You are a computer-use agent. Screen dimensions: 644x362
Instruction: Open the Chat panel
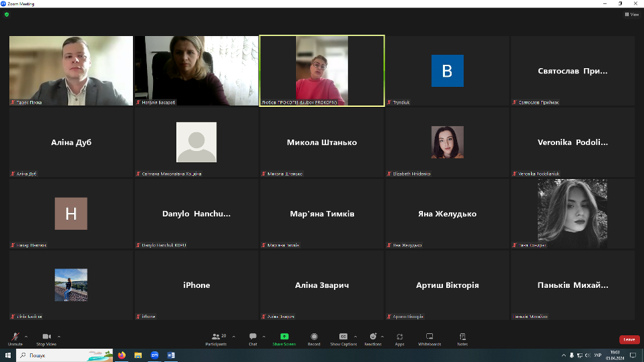click(253, 337)
